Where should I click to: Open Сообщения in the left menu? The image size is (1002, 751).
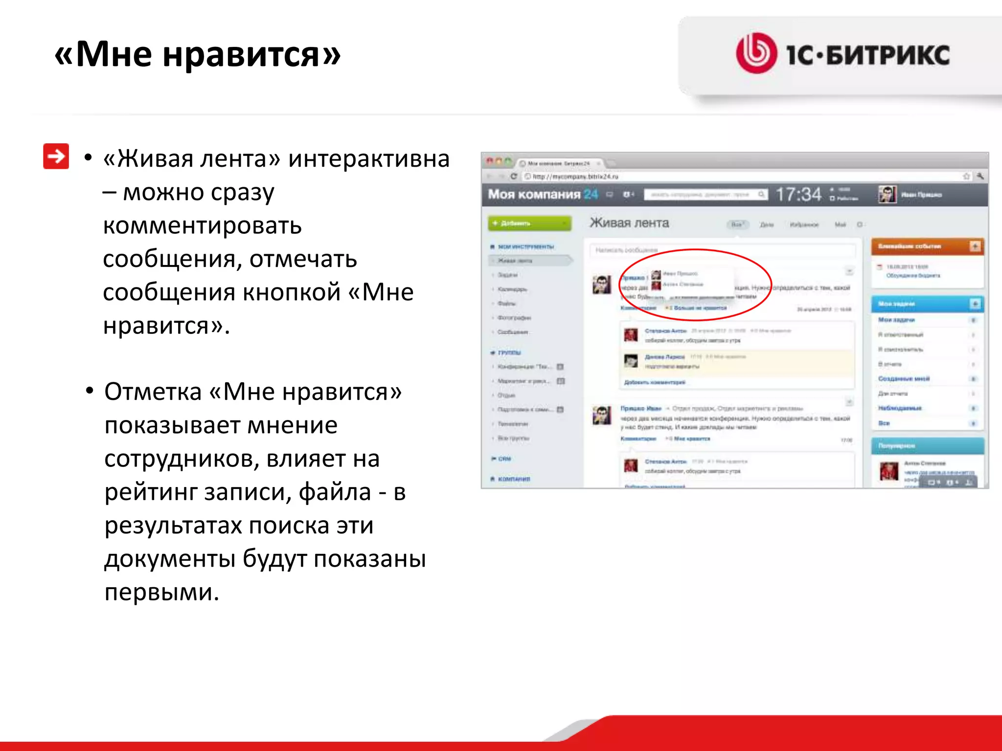[512, 332]
